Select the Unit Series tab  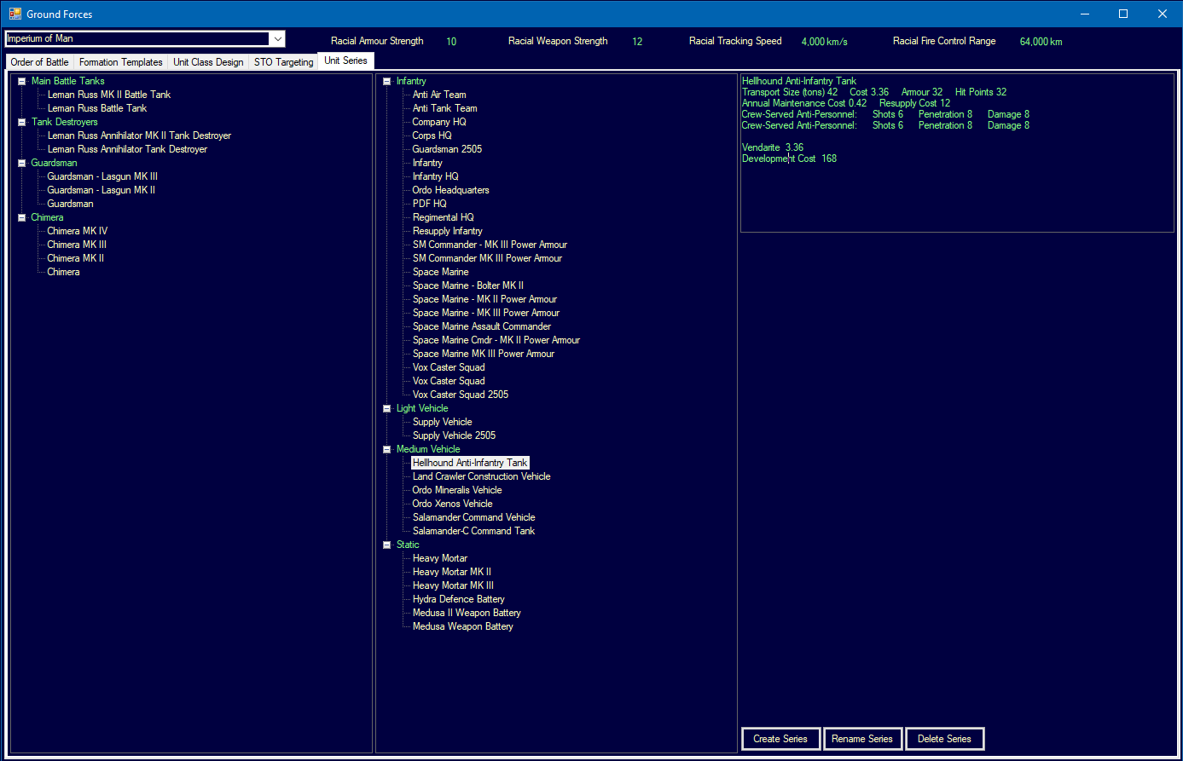[x=345, y=61]
